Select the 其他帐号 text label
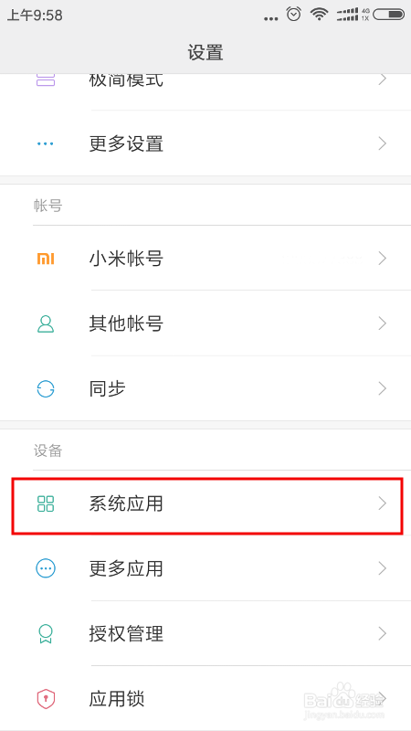 tap(126, 323)
